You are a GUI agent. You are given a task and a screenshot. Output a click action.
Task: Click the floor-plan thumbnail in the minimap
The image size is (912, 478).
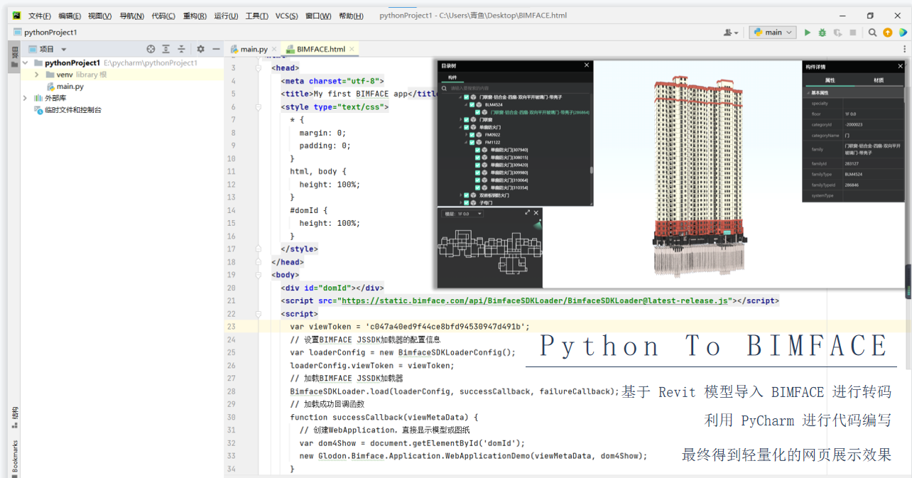click(490, 254)
